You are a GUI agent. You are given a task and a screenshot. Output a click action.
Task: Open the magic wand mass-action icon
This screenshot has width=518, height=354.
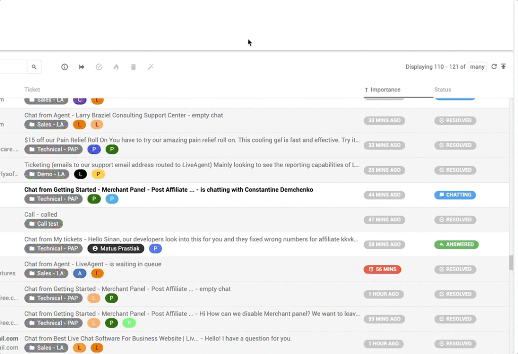150,67
